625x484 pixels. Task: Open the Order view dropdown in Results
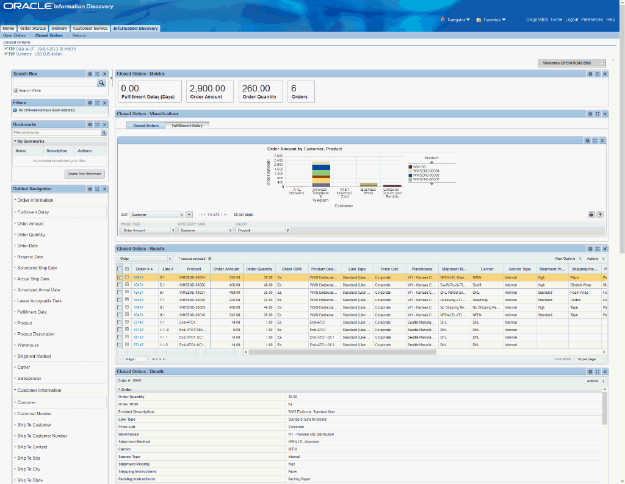[145, 258]
